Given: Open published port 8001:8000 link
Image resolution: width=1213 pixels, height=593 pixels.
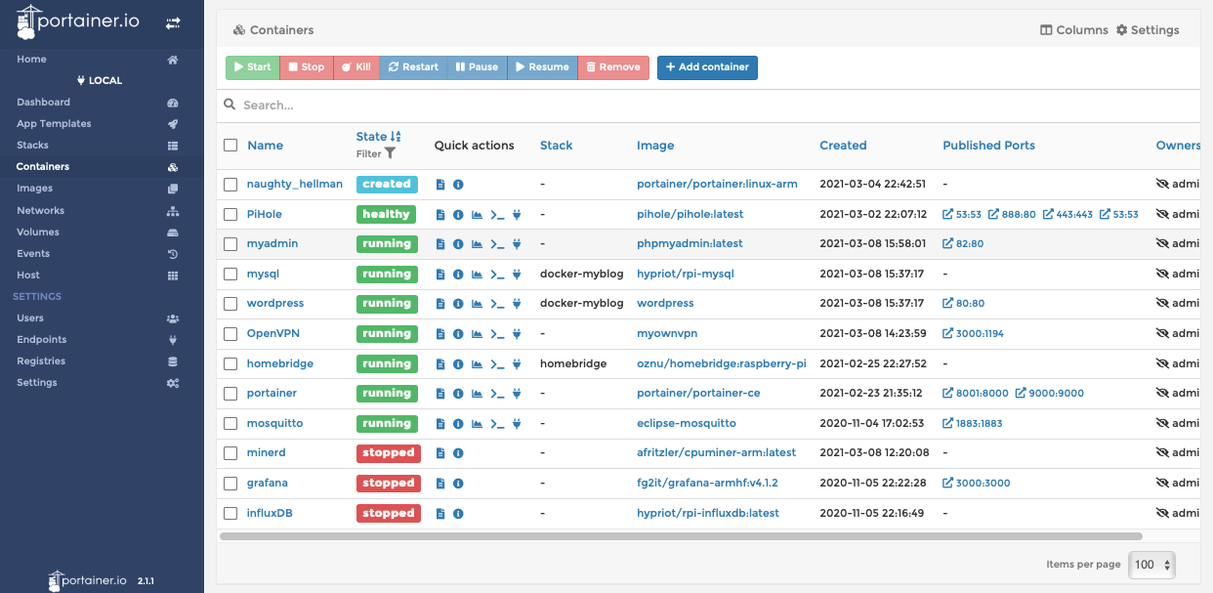Looking at the screenshot, I should pyautogui.click(x=974, y=394).
